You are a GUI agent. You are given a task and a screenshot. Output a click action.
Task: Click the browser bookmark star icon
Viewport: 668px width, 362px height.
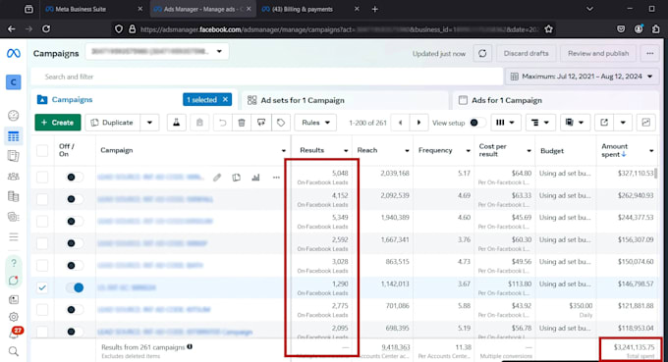[549, 28]
